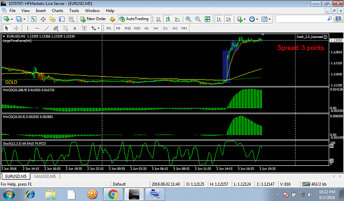Image resolution: width=344 pixels, height=201 pixels.
Task: Switch to bar chart display
Action: pos(159,19)
